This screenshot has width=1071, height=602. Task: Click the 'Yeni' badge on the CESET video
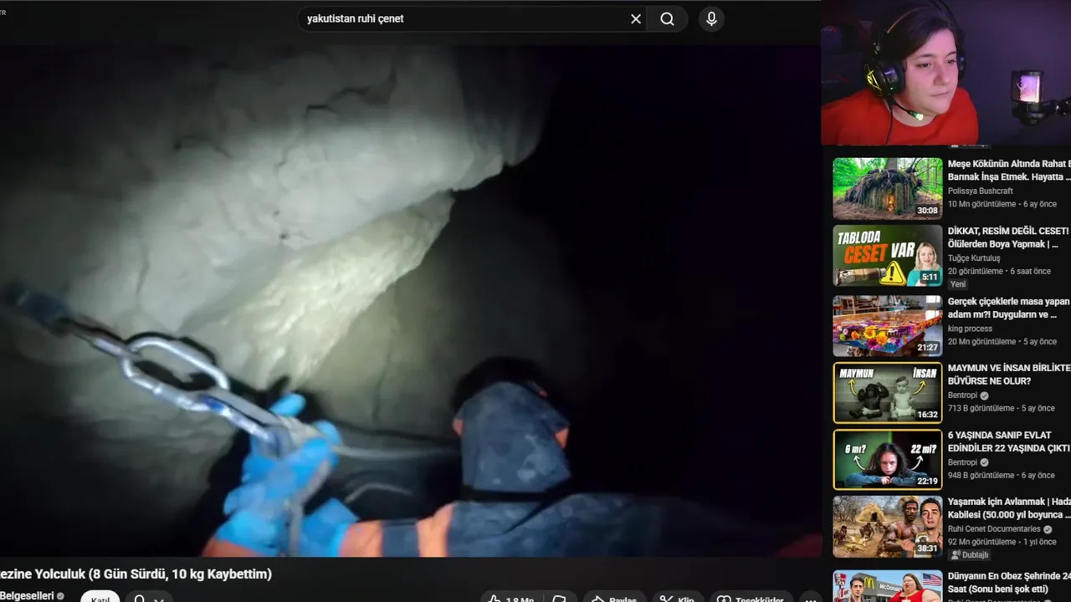[958, 284]
